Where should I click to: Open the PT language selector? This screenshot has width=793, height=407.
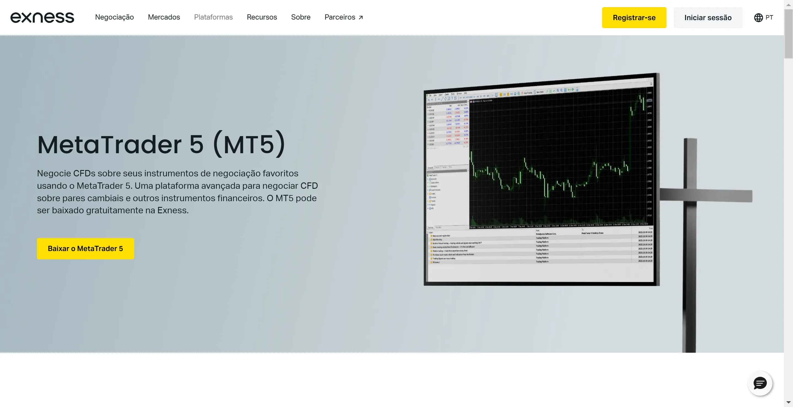point(764,18)
